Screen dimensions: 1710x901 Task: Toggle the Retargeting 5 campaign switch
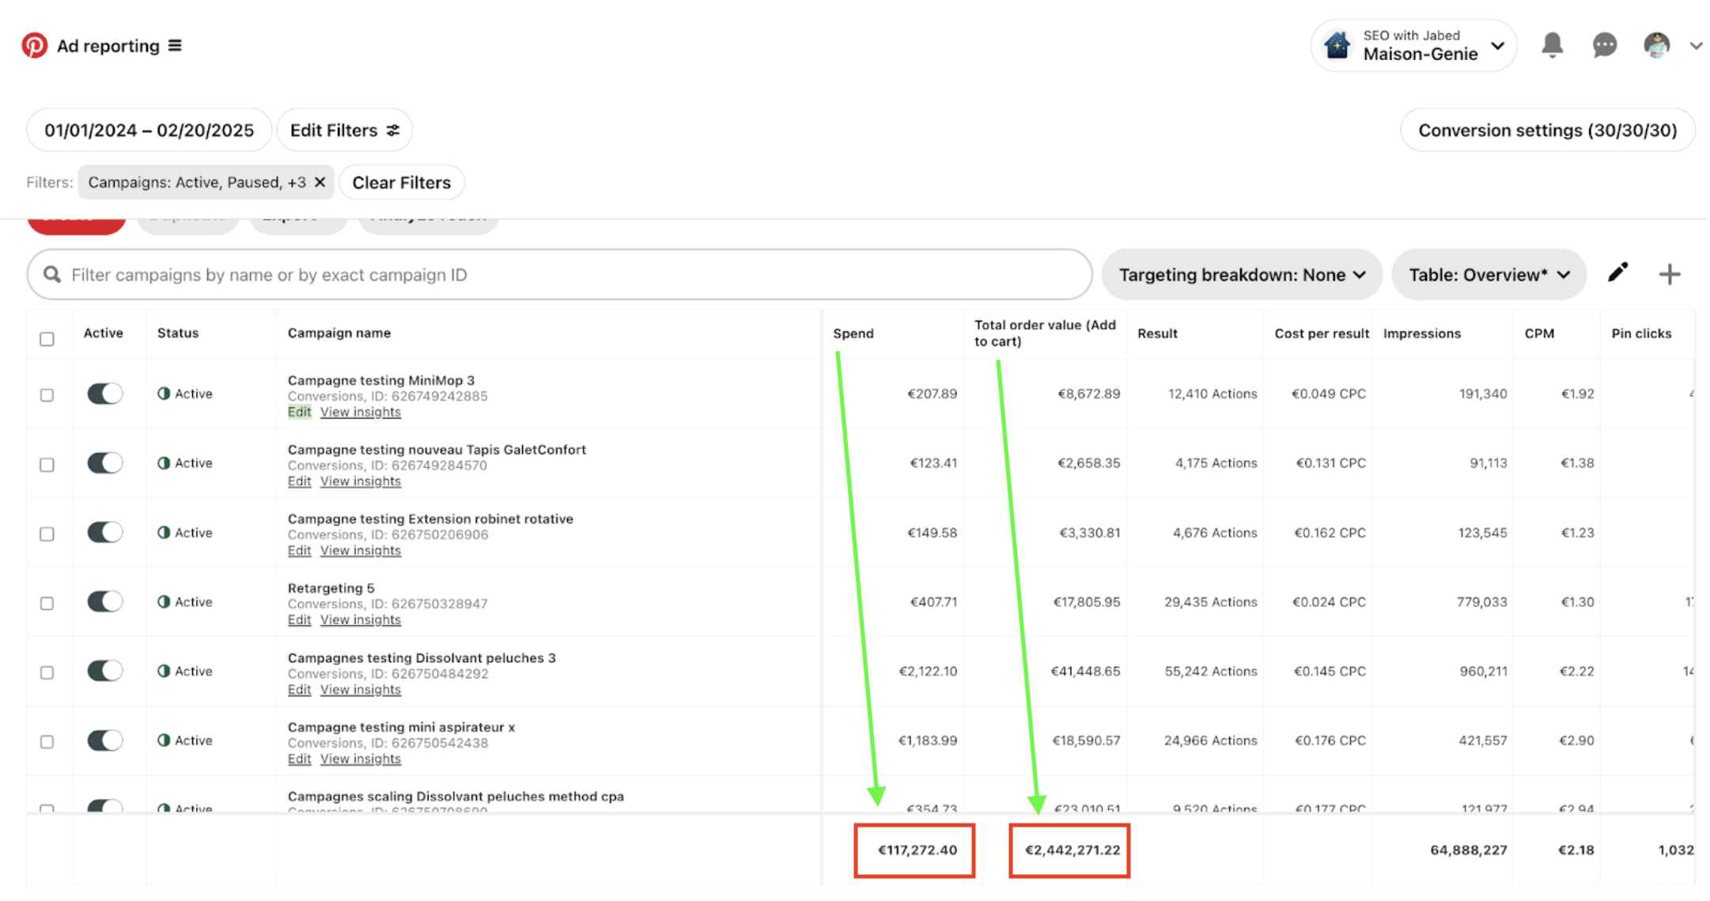point(104,601)
